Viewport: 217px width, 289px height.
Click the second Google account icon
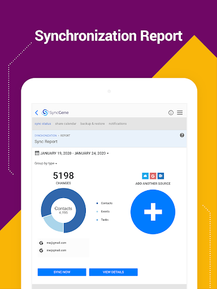41,251
